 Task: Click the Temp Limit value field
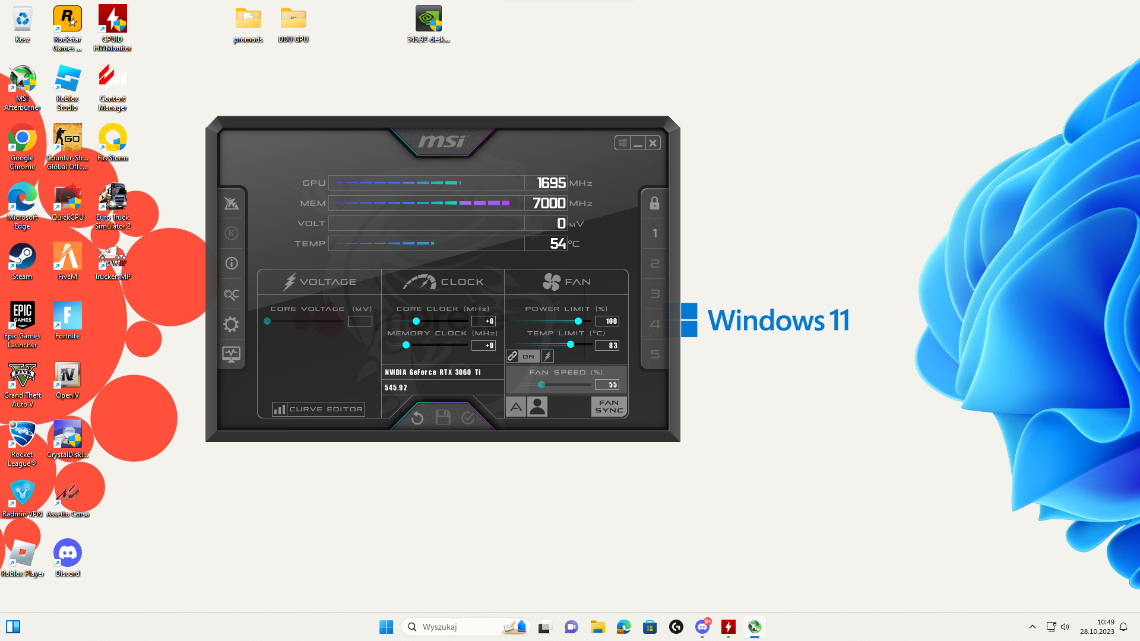click(x=607, y=345)
